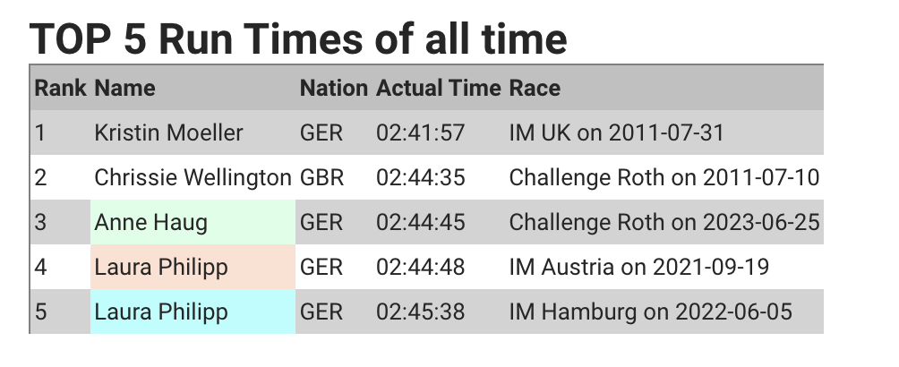Viewport: 899px width, 367px height.
Task: Click the 02:41:57 time cell
Action: (x=439, y=132)
